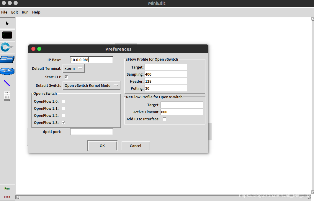
Task: Click the Run button in sidebar
Action: (7, 188)
